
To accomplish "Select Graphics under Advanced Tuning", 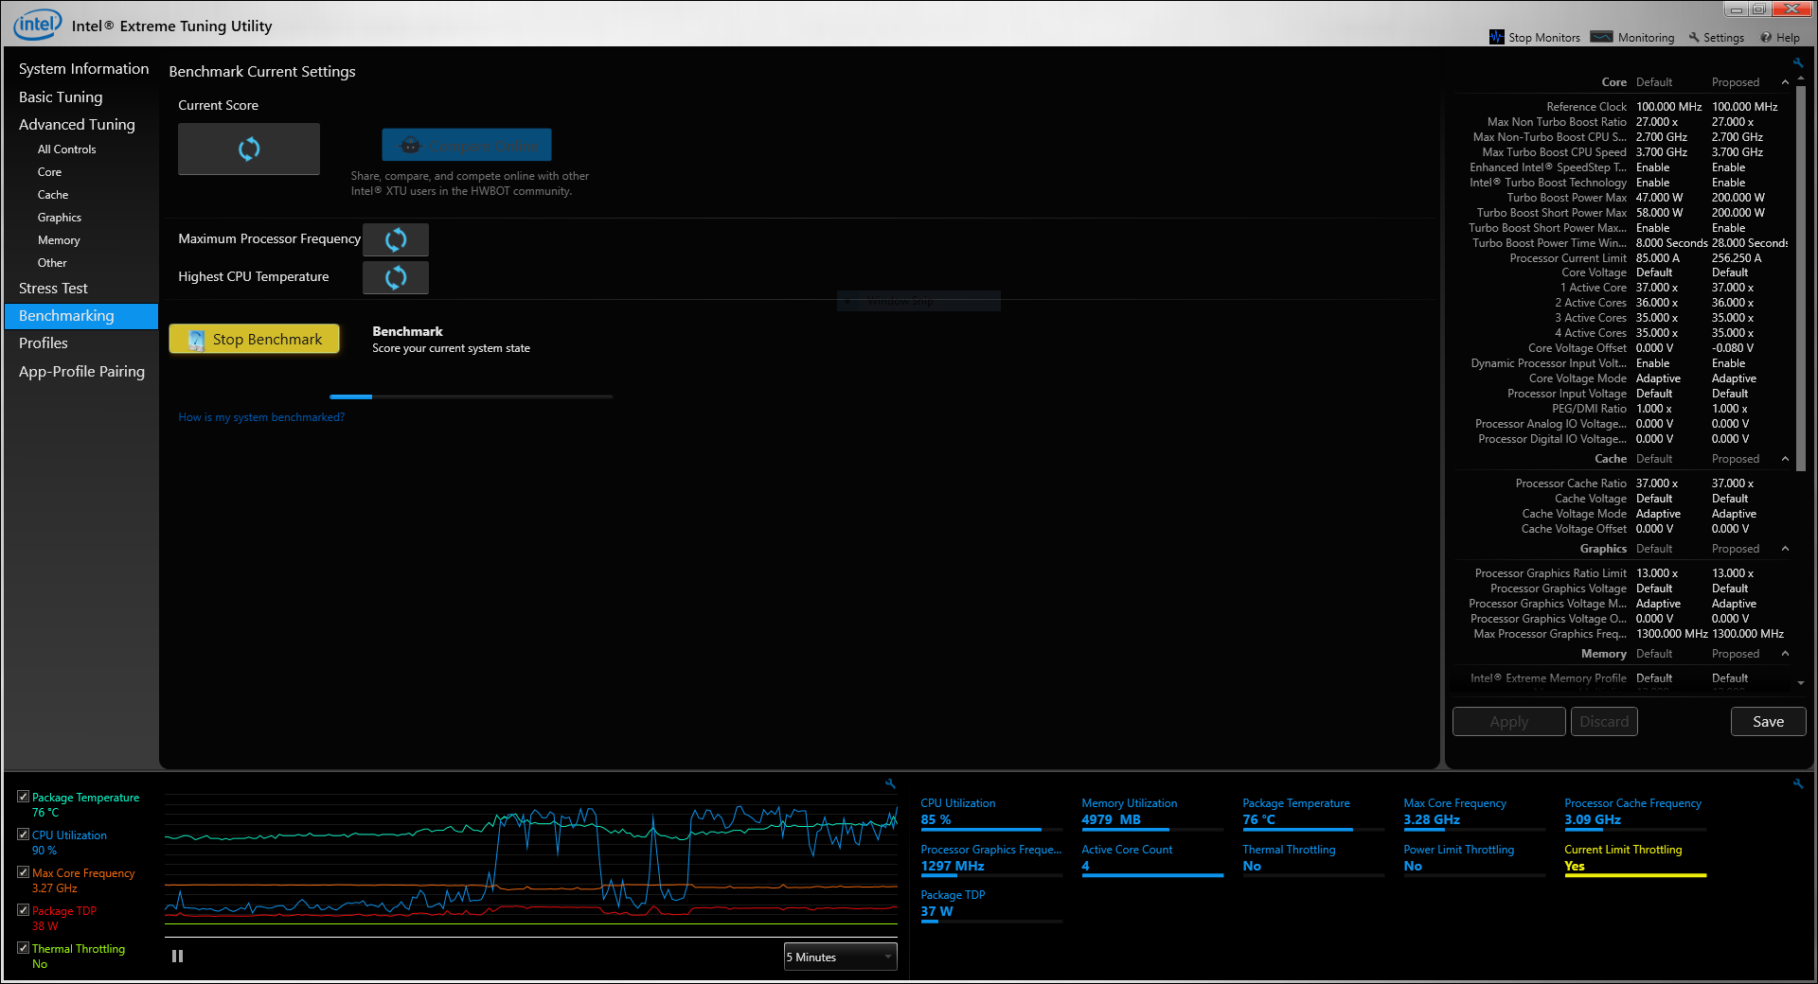I will [x=60, y=218].
